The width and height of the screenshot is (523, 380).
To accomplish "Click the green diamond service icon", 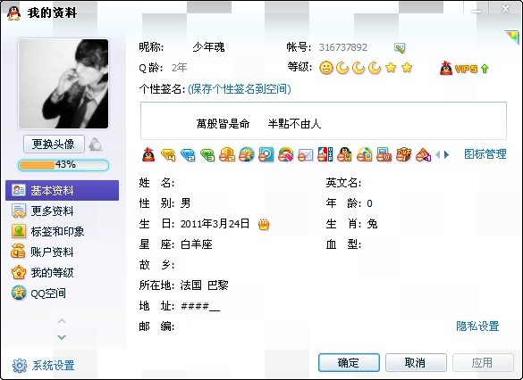I will coord(207,154).
